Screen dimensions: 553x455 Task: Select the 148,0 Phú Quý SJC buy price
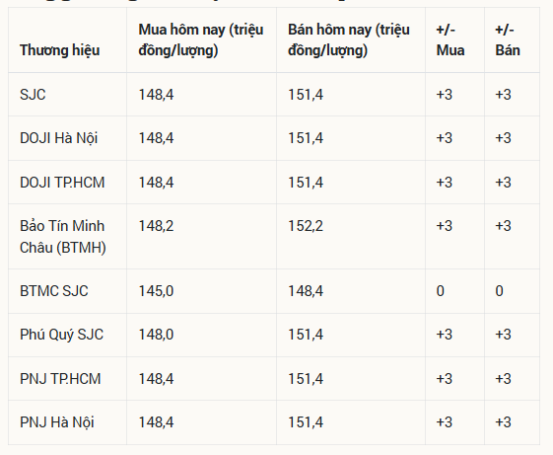pyautogui.click(x=156, y=335)
